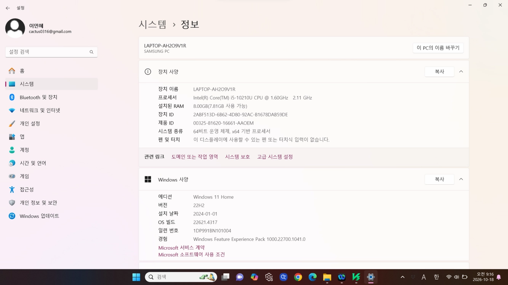508x285 pixels.
Task: Click the taskbar 검색 box
Action: coord(181,277)
